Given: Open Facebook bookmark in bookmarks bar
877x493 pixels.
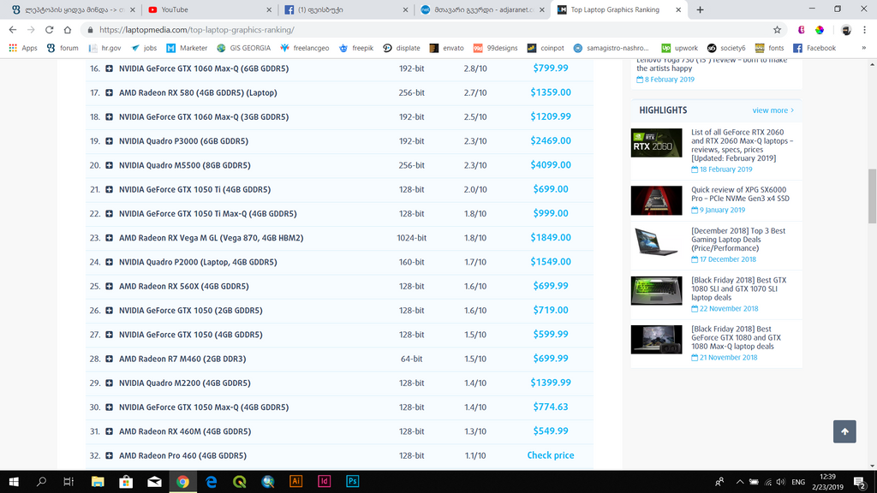Looking at the screenshot, I should [x=814, y=48].
